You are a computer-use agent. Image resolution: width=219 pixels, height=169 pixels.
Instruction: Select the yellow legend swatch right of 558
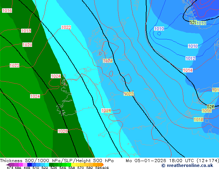point(73,165)
